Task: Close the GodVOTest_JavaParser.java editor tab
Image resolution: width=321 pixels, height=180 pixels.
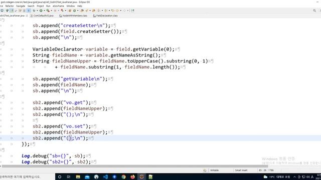Action: click(x=27, y=15)
